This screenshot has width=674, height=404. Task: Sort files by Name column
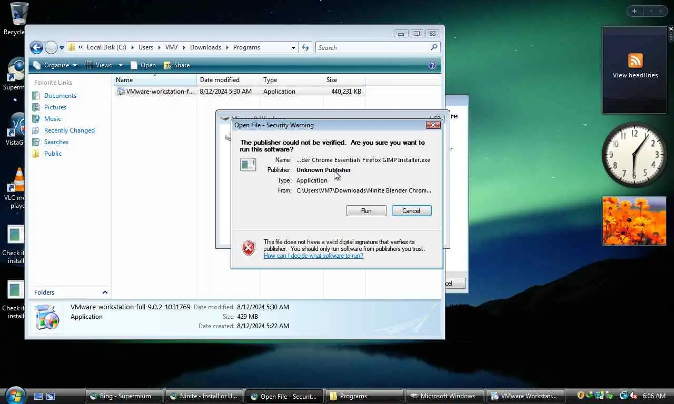tap(155, 80)
